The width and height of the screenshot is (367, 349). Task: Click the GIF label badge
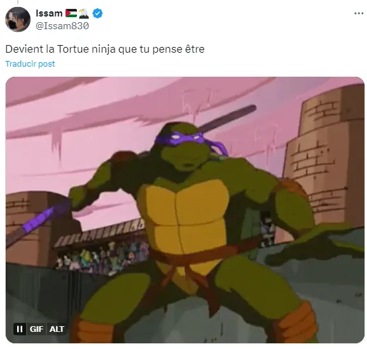36,329
